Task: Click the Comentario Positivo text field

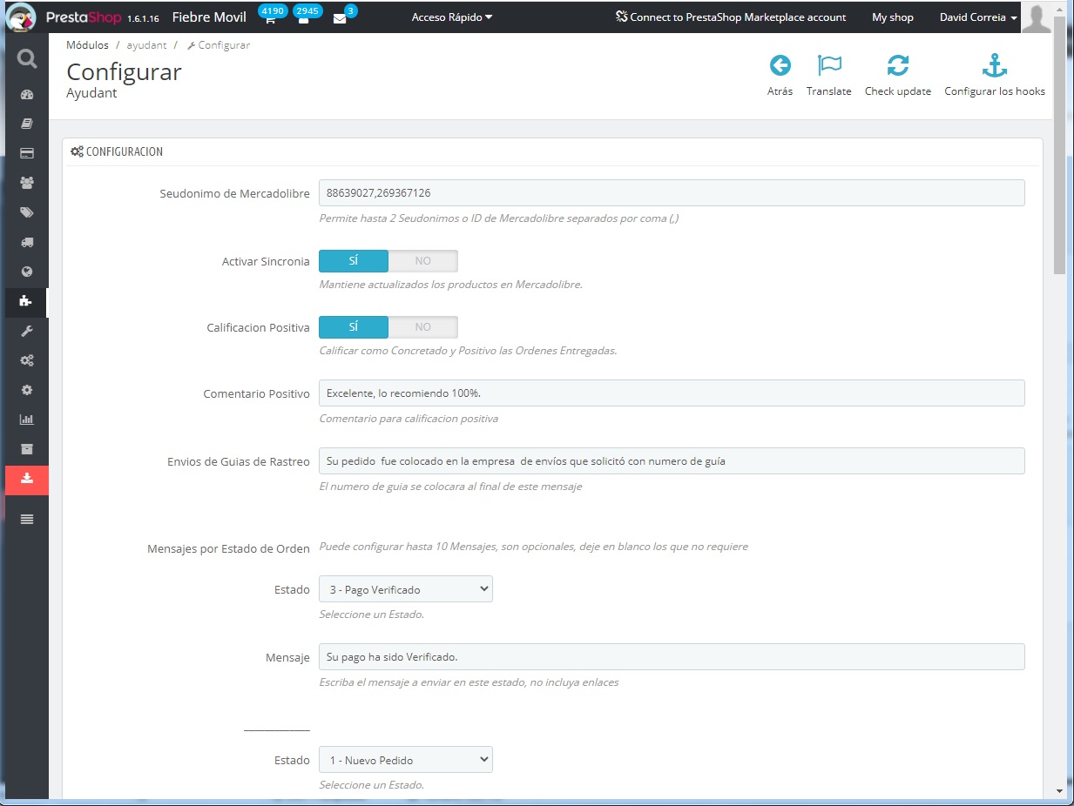Action: coord(671,393)
